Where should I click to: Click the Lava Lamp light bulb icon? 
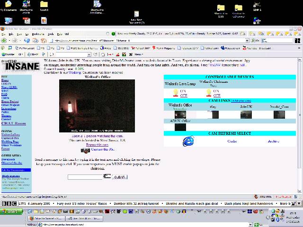[176, 93]
